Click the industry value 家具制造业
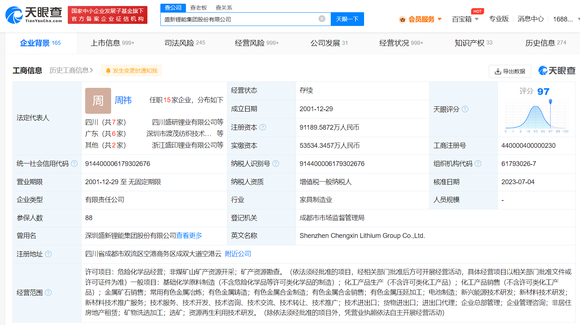Screen dimensions: 580x325 316,200
